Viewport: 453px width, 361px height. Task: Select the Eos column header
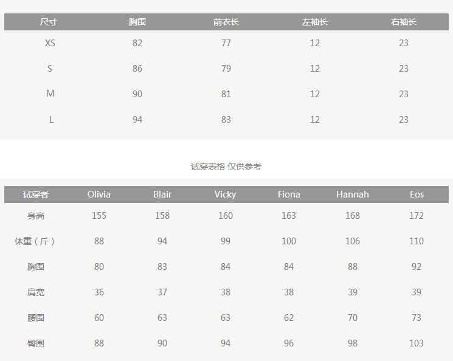(x=417, y=194)
